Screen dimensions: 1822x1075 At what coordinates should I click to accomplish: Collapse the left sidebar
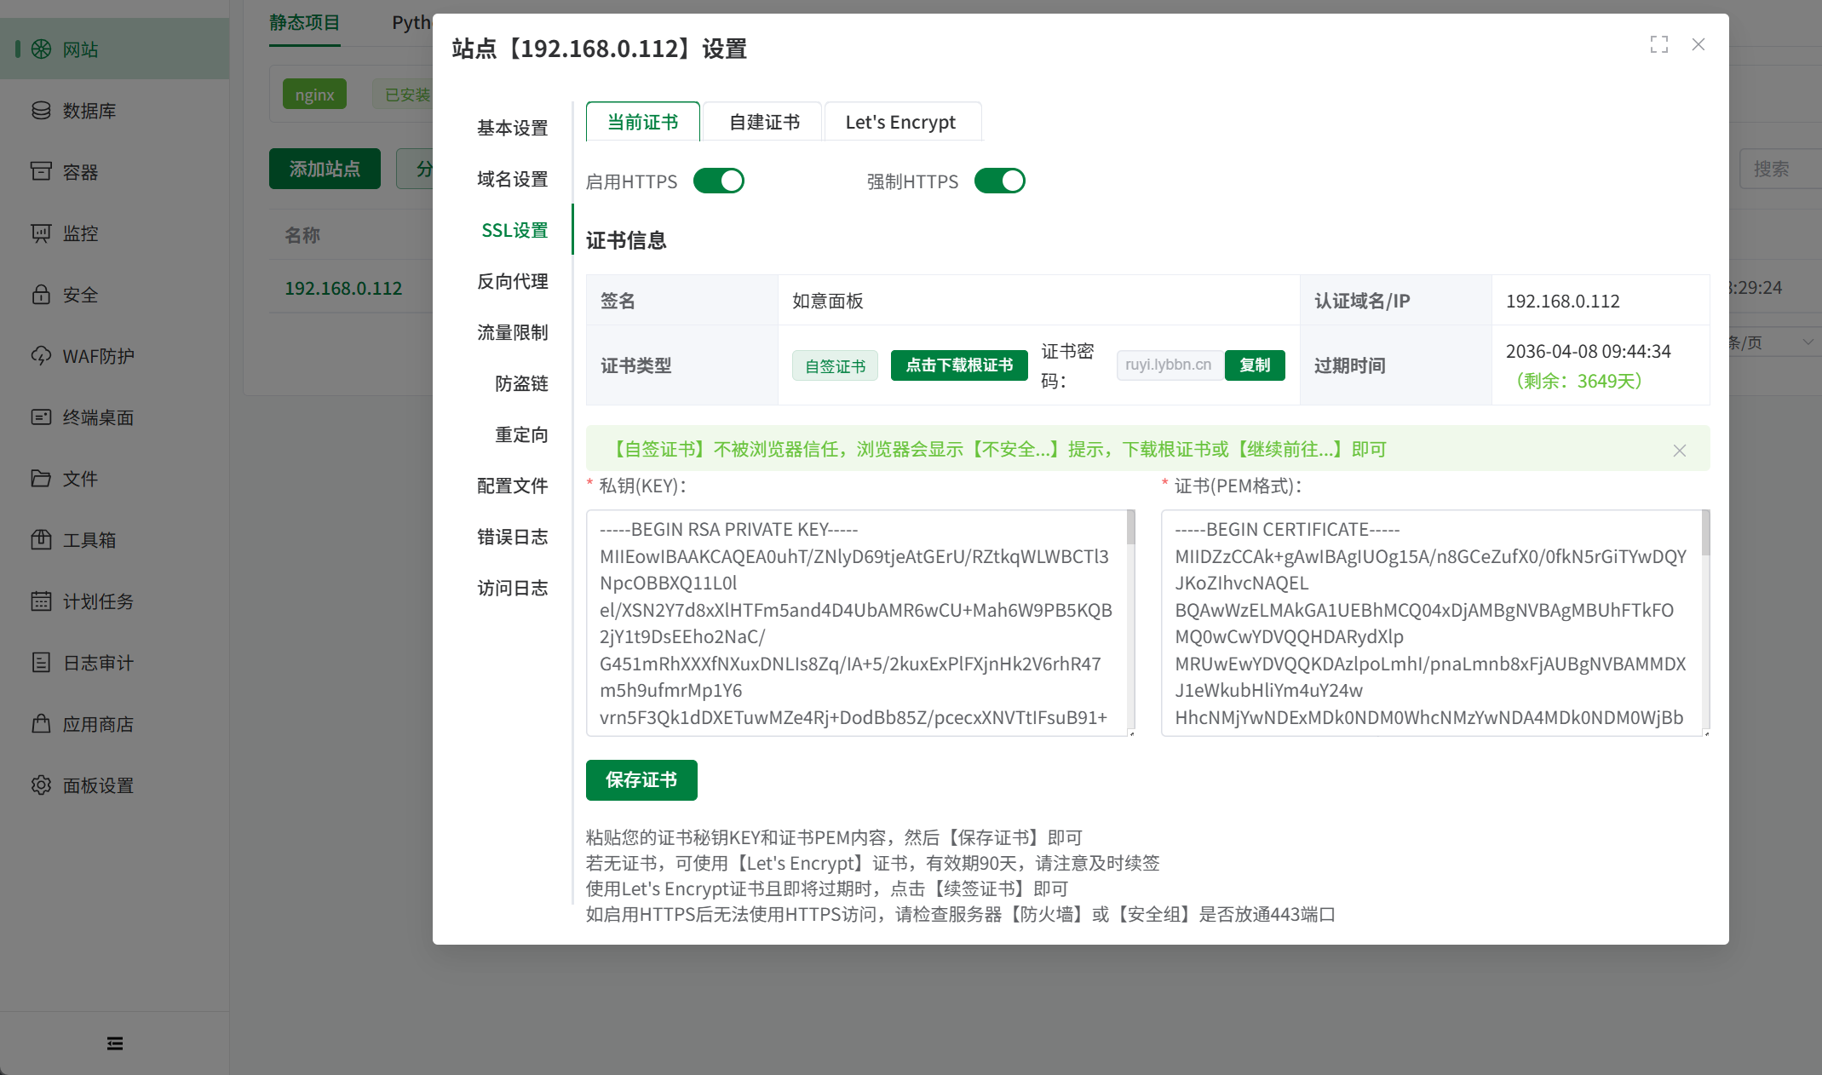(115, 1043)
